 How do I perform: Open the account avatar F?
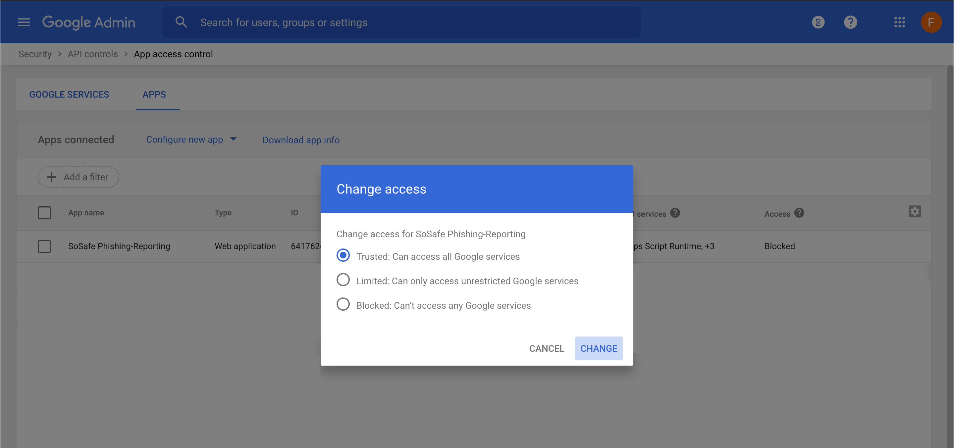931,22
